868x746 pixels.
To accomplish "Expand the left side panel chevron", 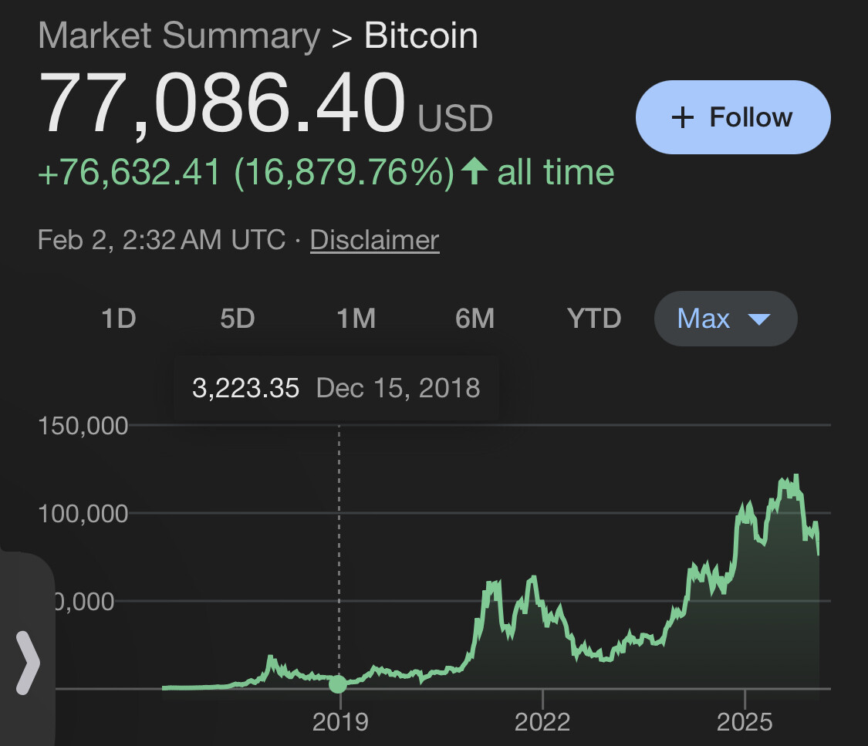I will pos(28,662).
